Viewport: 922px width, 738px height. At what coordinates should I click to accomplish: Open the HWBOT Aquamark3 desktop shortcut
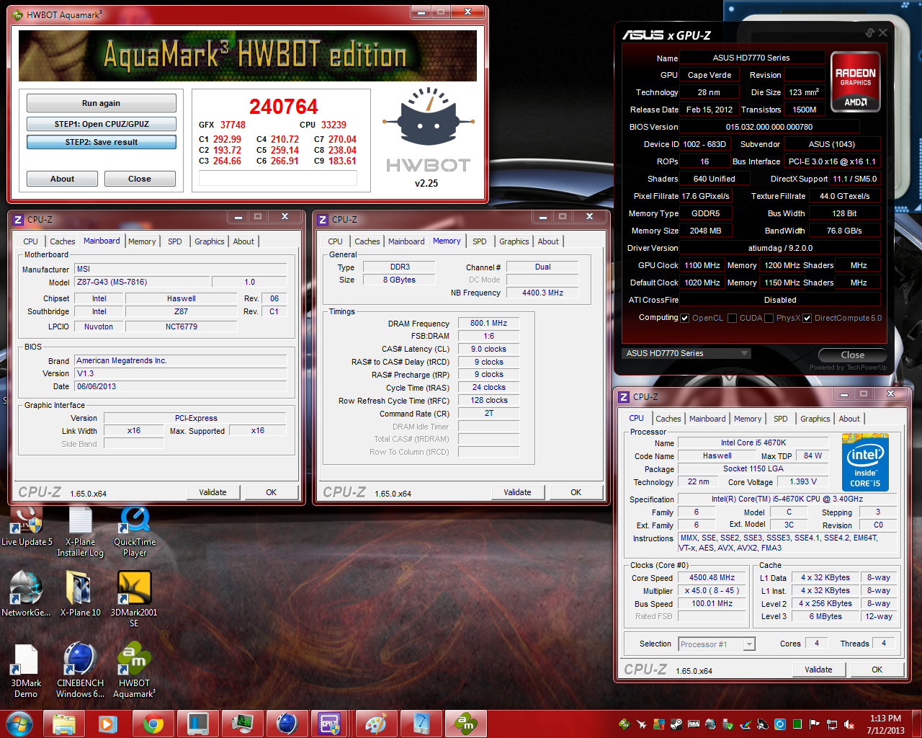point(134,670)
